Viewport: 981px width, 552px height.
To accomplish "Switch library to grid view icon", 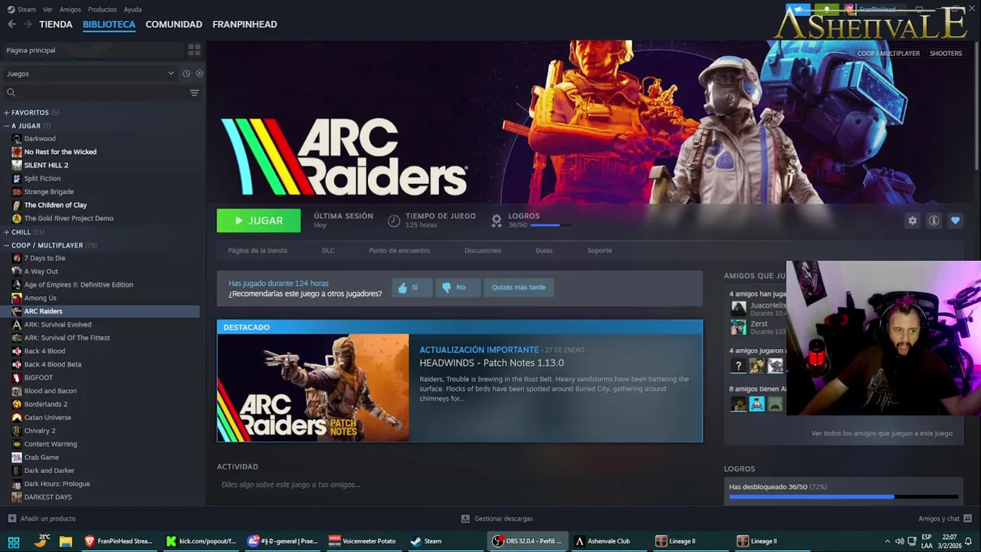I will coord(195,50).
